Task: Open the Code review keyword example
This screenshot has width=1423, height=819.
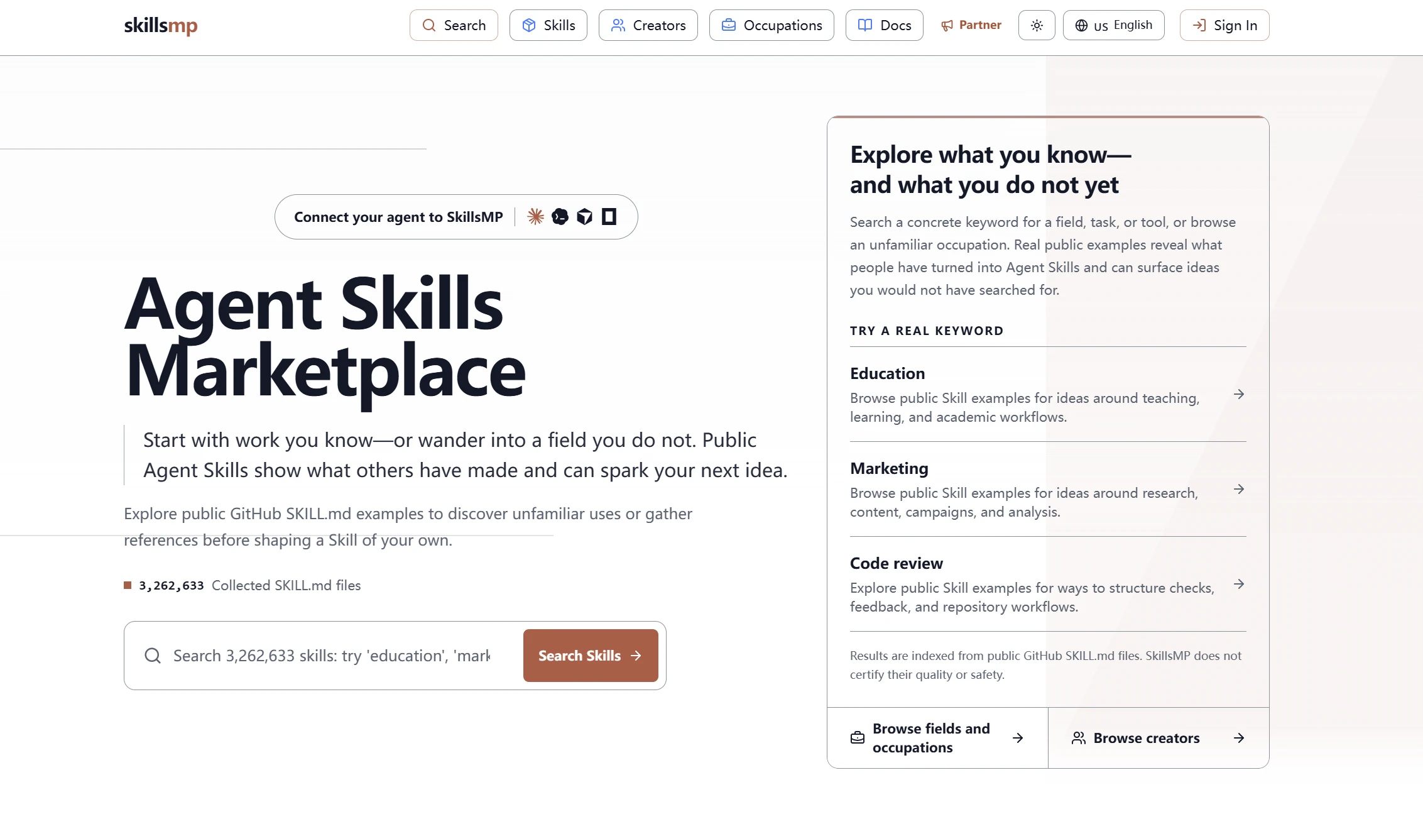Action: (x=1048, y=584)
